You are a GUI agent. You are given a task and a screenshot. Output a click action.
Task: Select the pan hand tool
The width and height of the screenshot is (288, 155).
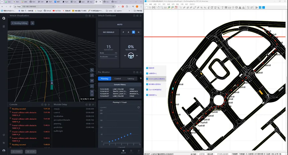(x=158, y=8)
